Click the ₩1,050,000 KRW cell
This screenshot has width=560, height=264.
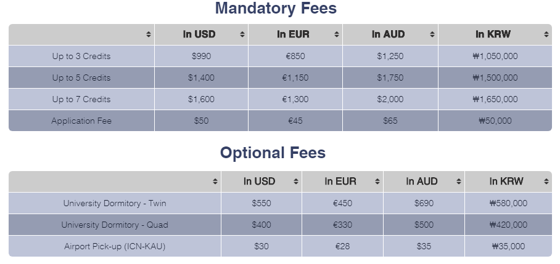tap(495, 56)
